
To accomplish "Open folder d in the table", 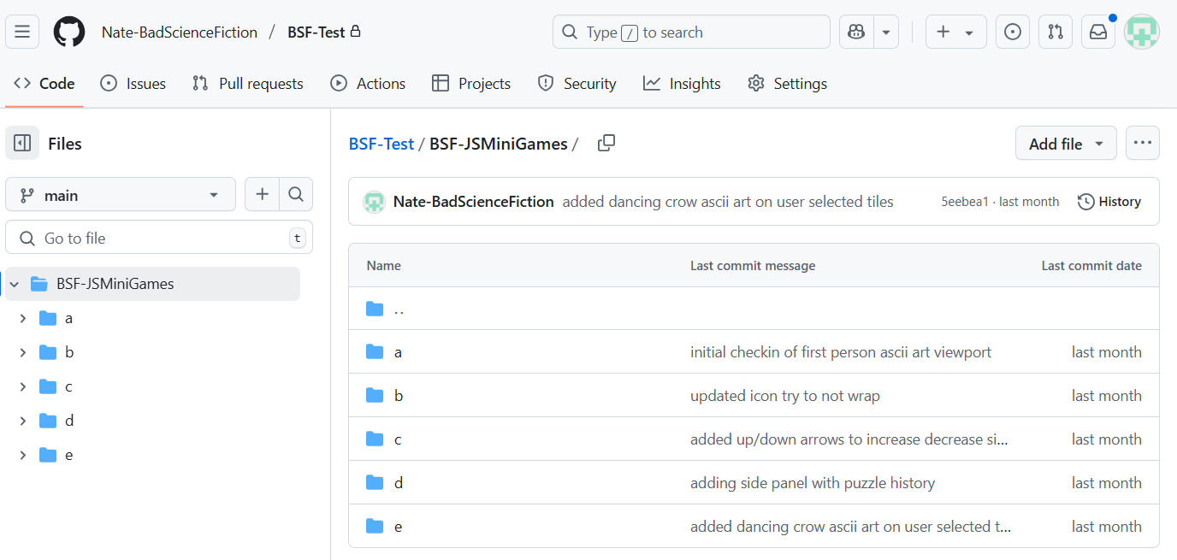I will (x=399, y=483).
